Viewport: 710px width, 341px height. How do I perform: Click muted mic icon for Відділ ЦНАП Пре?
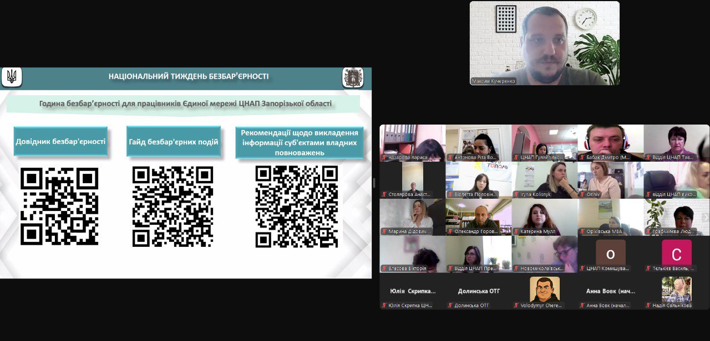[x=450, y=268]
